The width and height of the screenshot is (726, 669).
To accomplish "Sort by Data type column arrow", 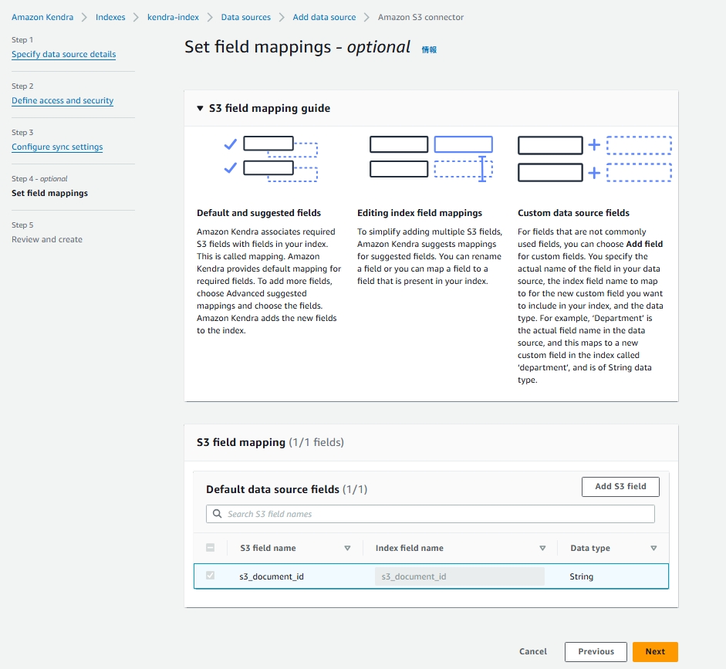I will tap(653, 549).
